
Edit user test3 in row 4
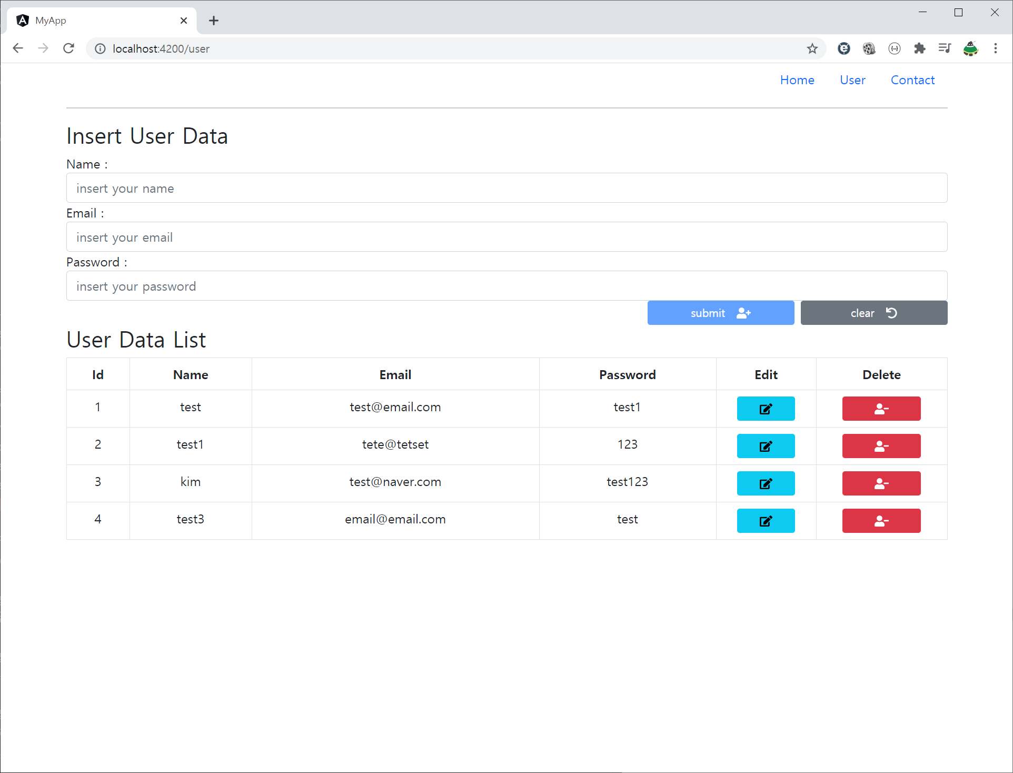coord(766,521)
